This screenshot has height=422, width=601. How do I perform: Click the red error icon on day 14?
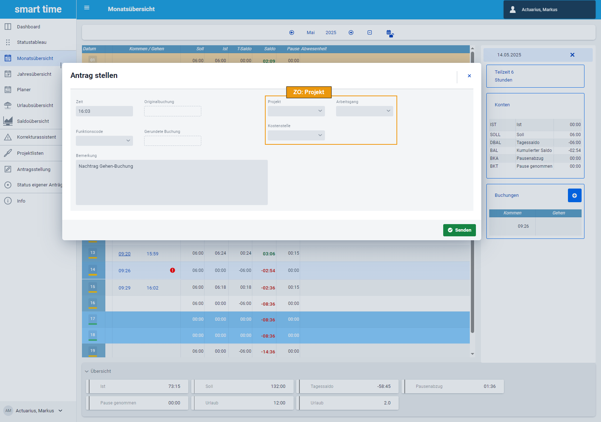pyautogui.click(x=173, y=270)
